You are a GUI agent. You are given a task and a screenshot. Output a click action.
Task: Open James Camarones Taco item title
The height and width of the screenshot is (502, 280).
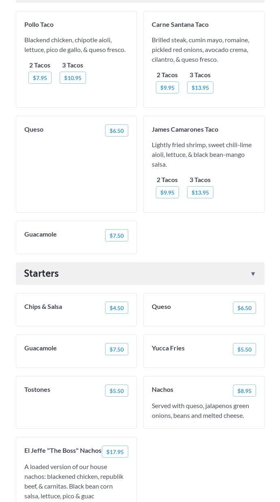tap(185, 129)
